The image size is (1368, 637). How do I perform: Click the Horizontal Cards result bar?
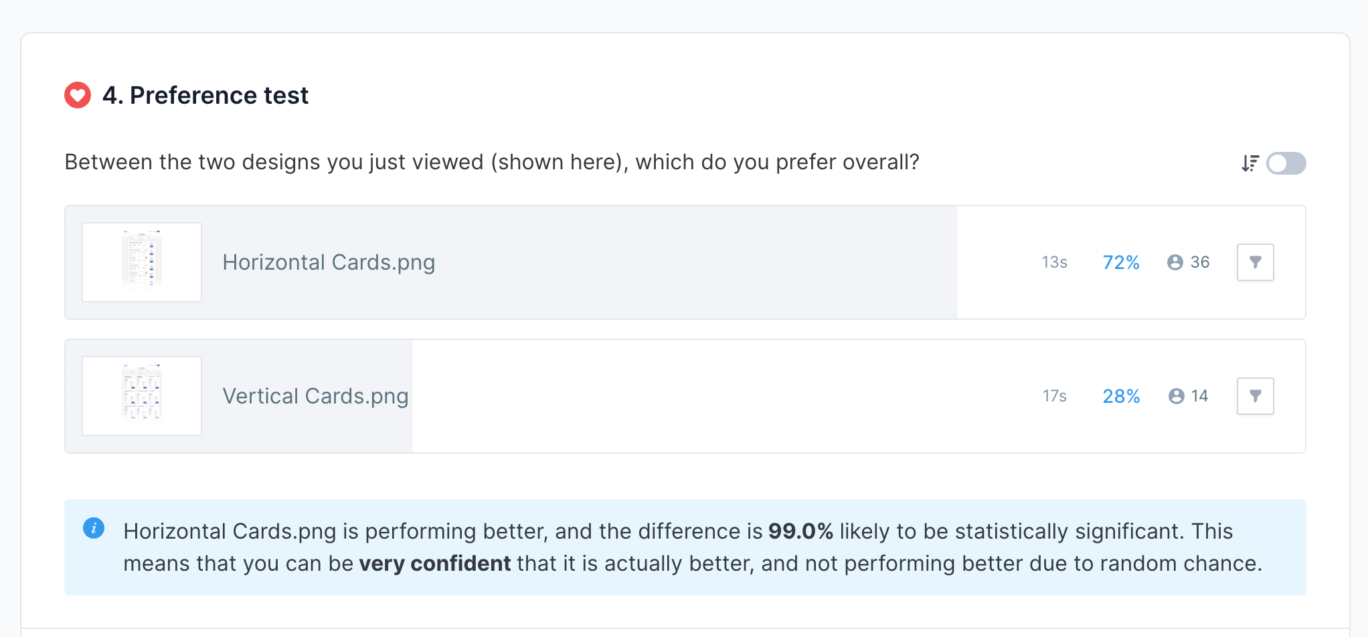point(669,262)
